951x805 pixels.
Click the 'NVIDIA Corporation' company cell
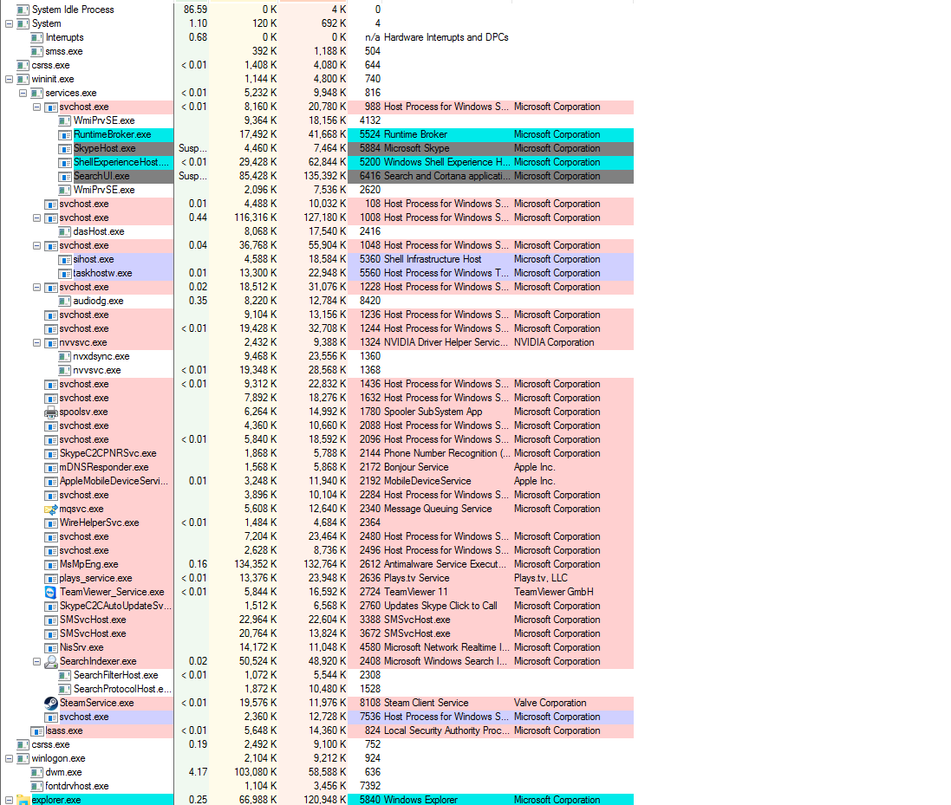[554, 342]
